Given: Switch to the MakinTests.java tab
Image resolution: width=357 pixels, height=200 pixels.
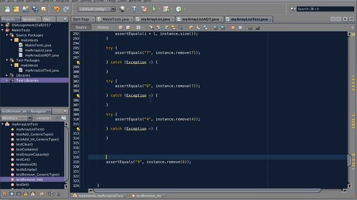Looking at the screenshot, I should [115, 19].
